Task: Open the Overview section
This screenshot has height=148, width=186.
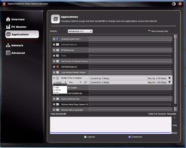Action: [15, 19]
